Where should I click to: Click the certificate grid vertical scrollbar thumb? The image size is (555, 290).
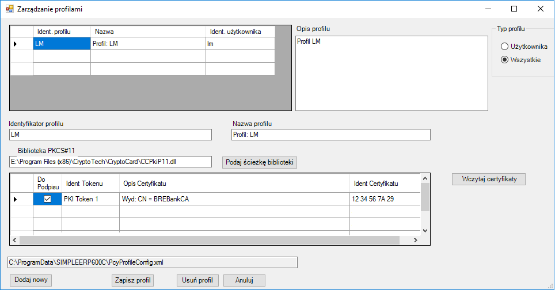(425, 197)
